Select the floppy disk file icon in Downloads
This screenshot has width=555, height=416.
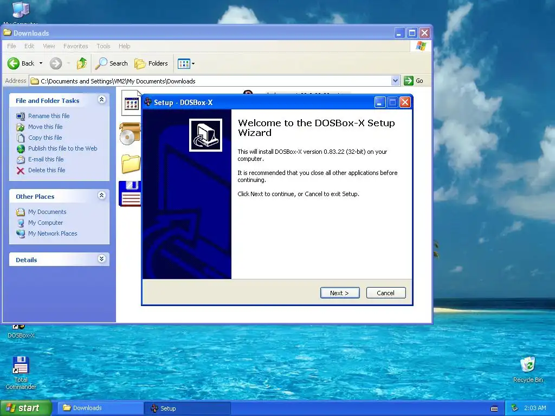click(x=130, y=193)
